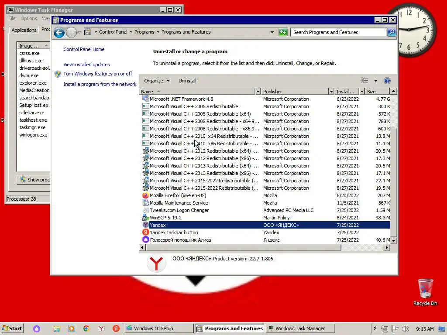Switch to Windows 10 Setup taskbar button
The width and height of the screenshot is (447, 335).
[158, 329]
